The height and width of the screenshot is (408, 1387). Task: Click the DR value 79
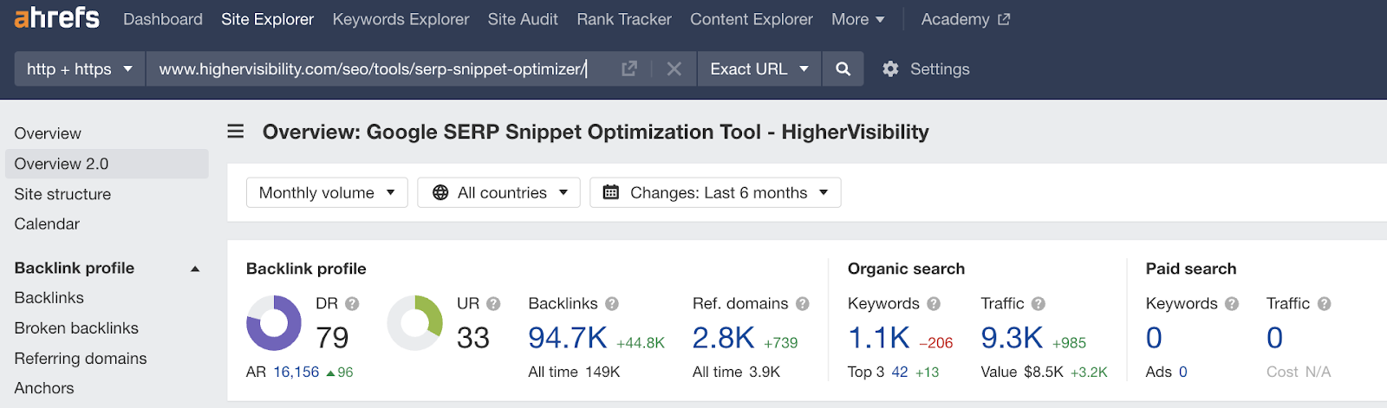[332, 338]
